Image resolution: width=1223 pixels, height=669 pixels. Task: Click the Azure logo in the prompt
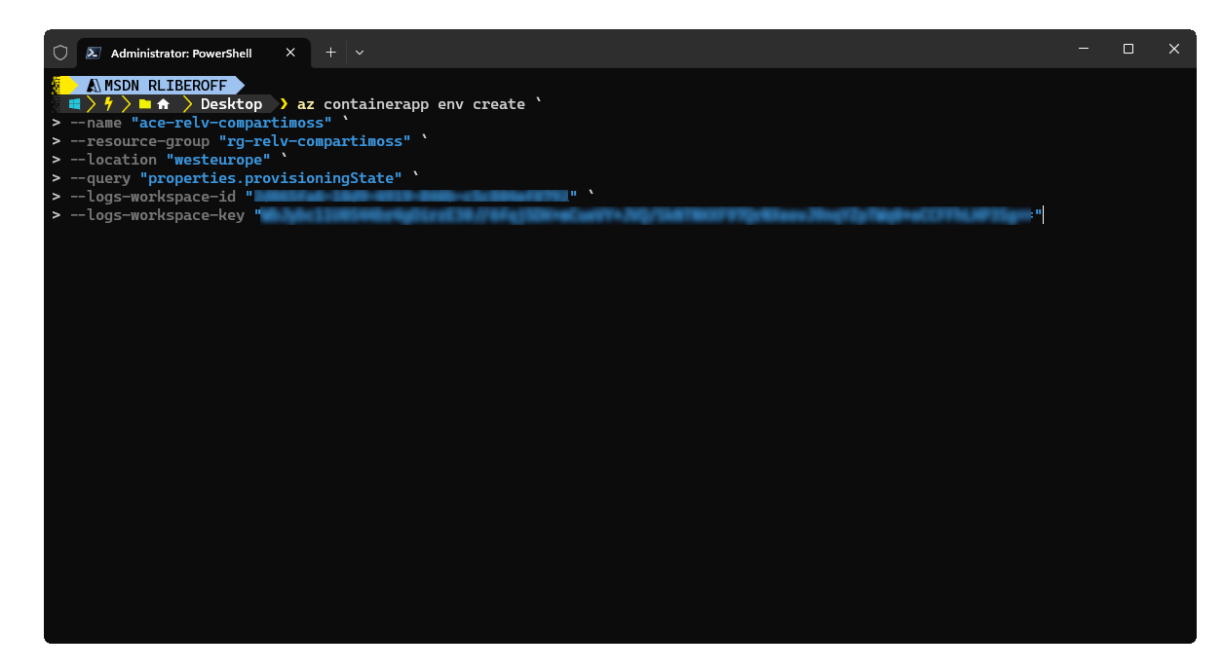[94, 86]
